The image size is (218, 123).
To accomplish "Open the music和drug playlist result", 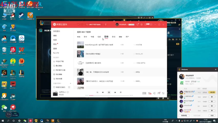I will point(99,45).
